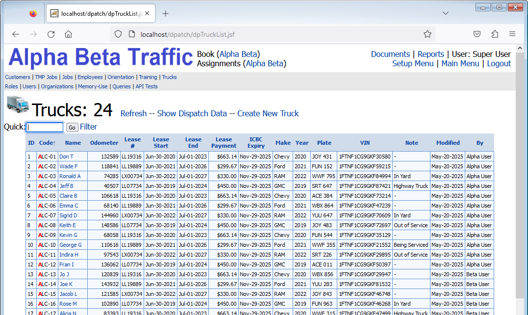
Task: Sort the table by the Code column header
Action: (x=47, y=143)
